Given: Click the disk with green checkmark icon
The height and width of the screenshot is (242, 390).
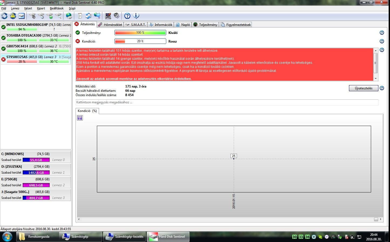Looking at the screenshot, I should (50, 16).
